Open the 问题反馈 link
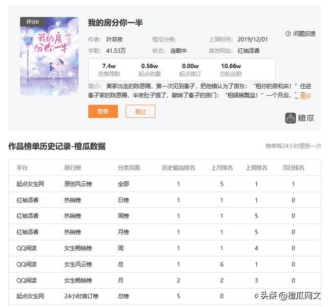Image resolution: width=328 pixels, height=307 pixels. pyautogui.click(x=304, y=33)
